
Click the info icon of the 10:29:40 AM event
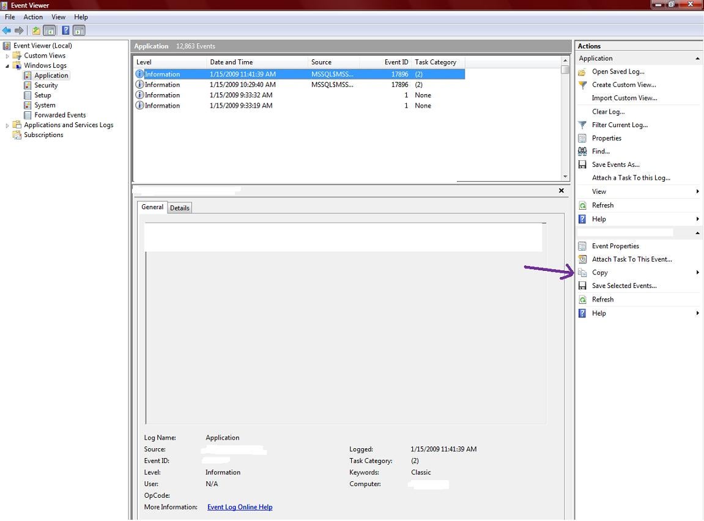[x=139, y=84]
